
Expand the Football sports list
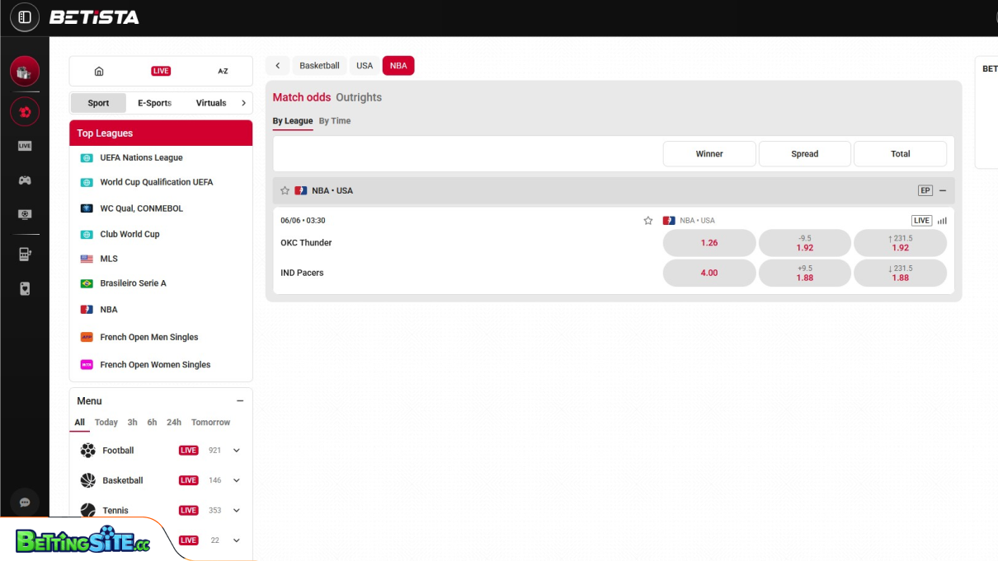tap(237, 451)
